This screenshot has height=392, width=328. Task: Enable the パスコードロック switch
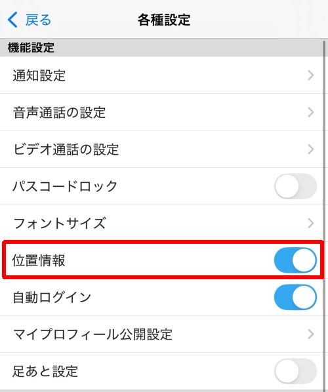(295, 186)
